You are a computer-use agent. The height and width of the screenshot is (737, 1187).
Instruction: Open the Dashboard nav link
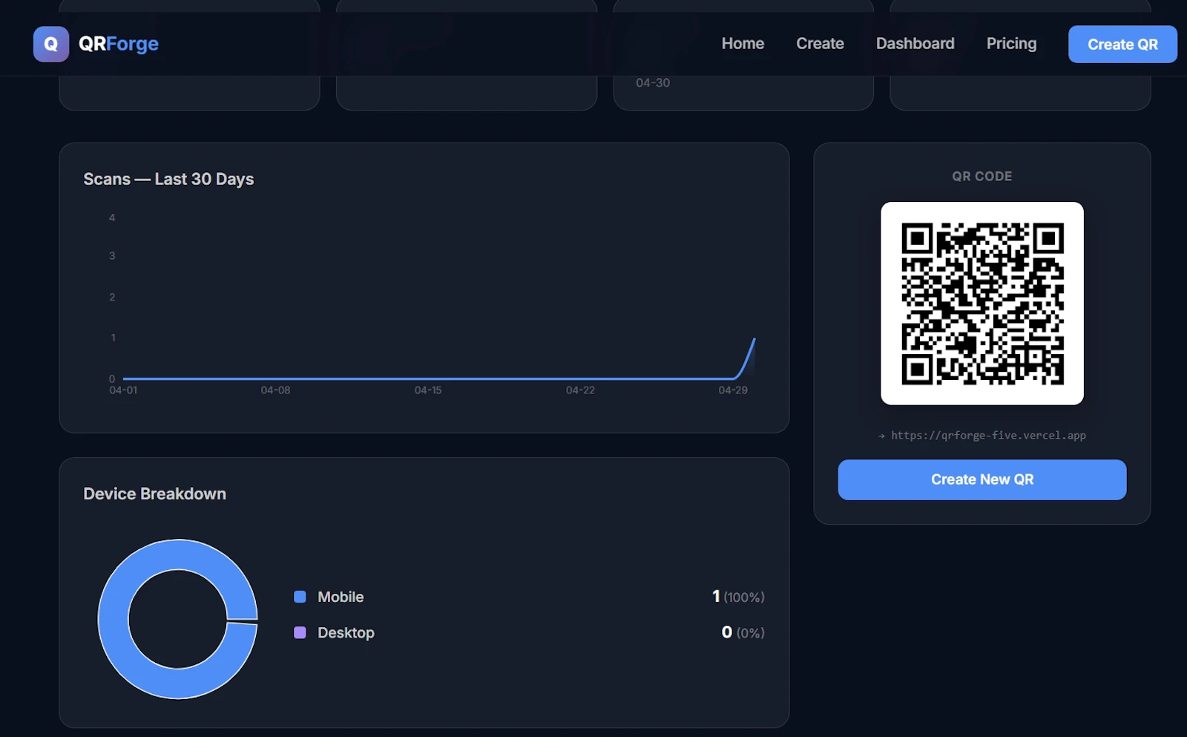[915, 44]
